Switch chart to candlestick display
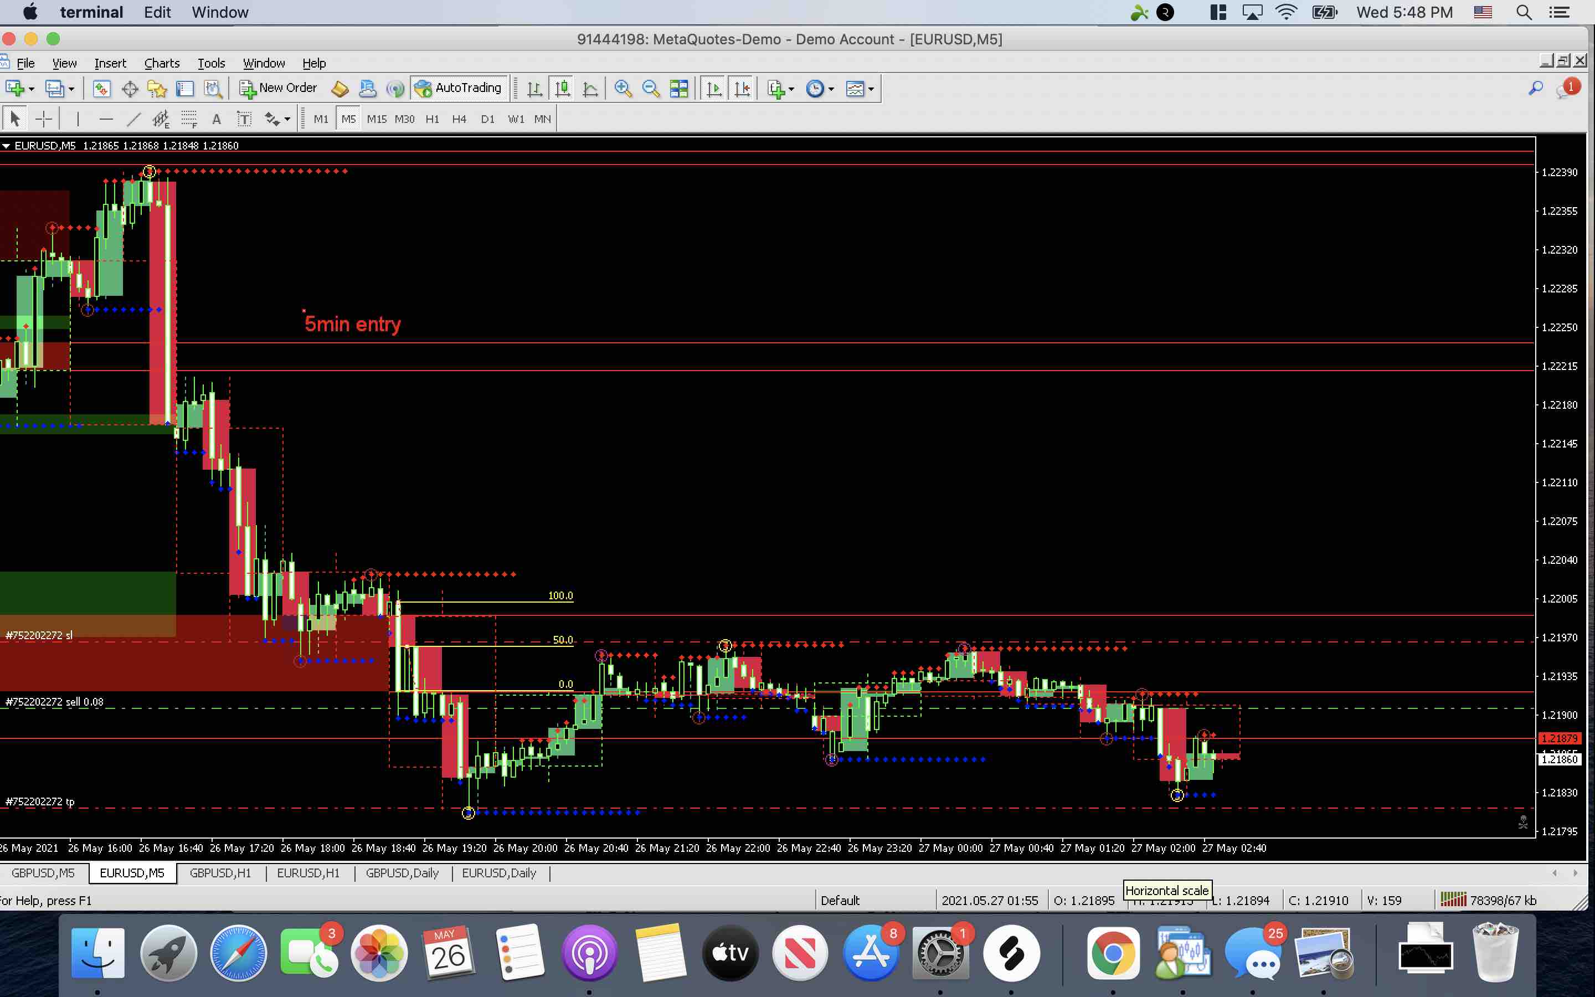Viewport: 1595px width, 997px height. point(563,88)
